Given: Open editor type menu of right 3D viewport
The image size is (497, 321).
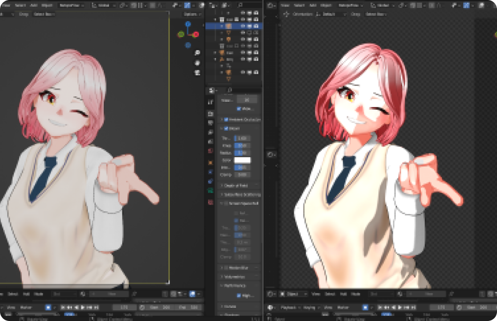Looking at the screenshot, I should (x=272, y=5).
